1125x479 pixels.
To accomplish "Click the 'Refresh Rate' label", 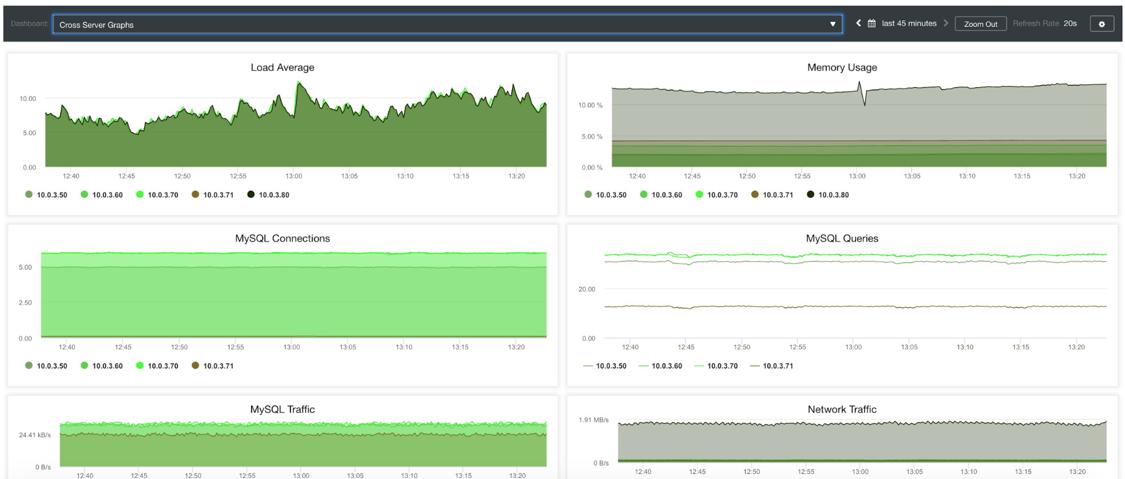I will (x=1036, y=24).
